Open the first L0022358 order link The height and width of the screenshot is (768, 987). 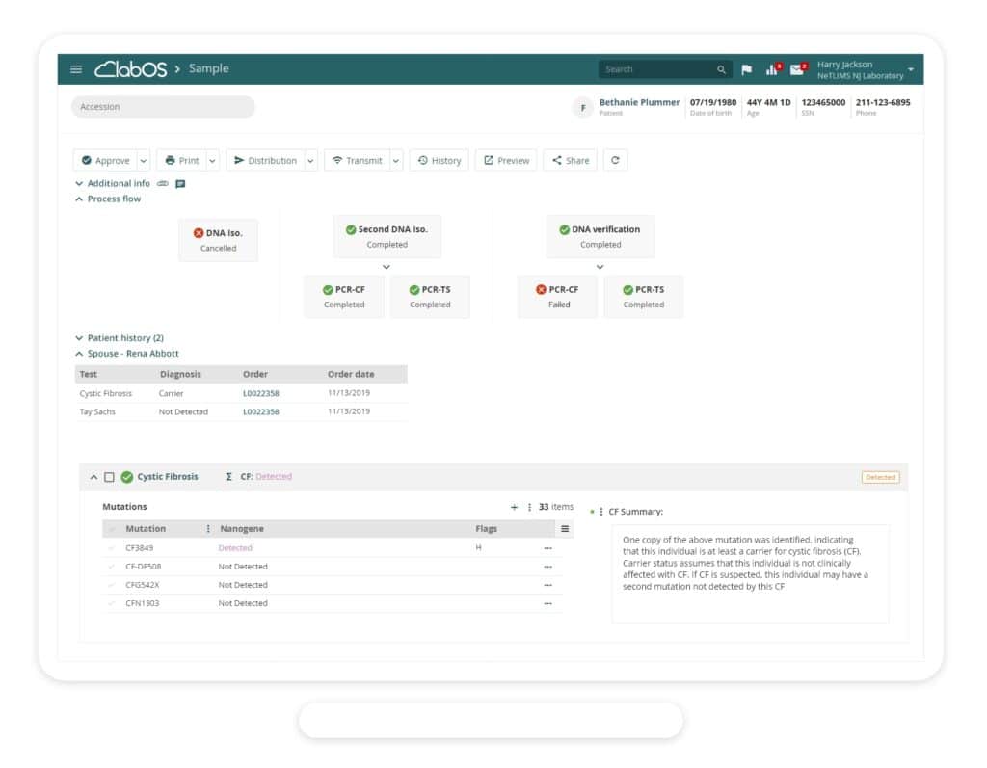click(260, 393)
